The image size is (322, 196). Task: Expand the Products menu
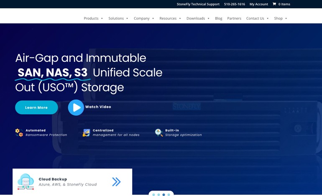(93, 18)
